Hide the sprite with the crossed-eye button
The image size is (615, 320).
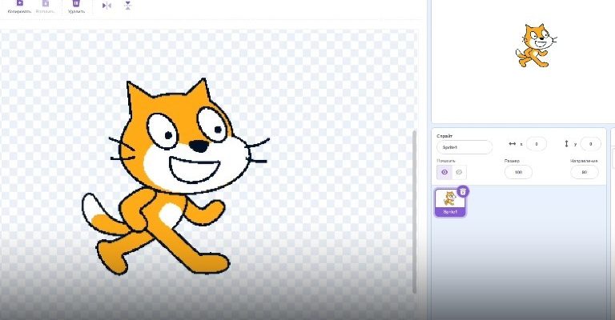point(459,172)
